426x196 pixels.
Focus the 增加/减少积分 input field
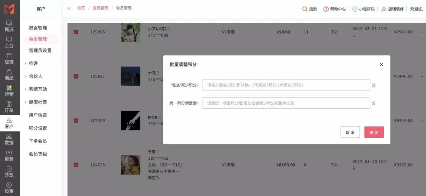(286, 85)
